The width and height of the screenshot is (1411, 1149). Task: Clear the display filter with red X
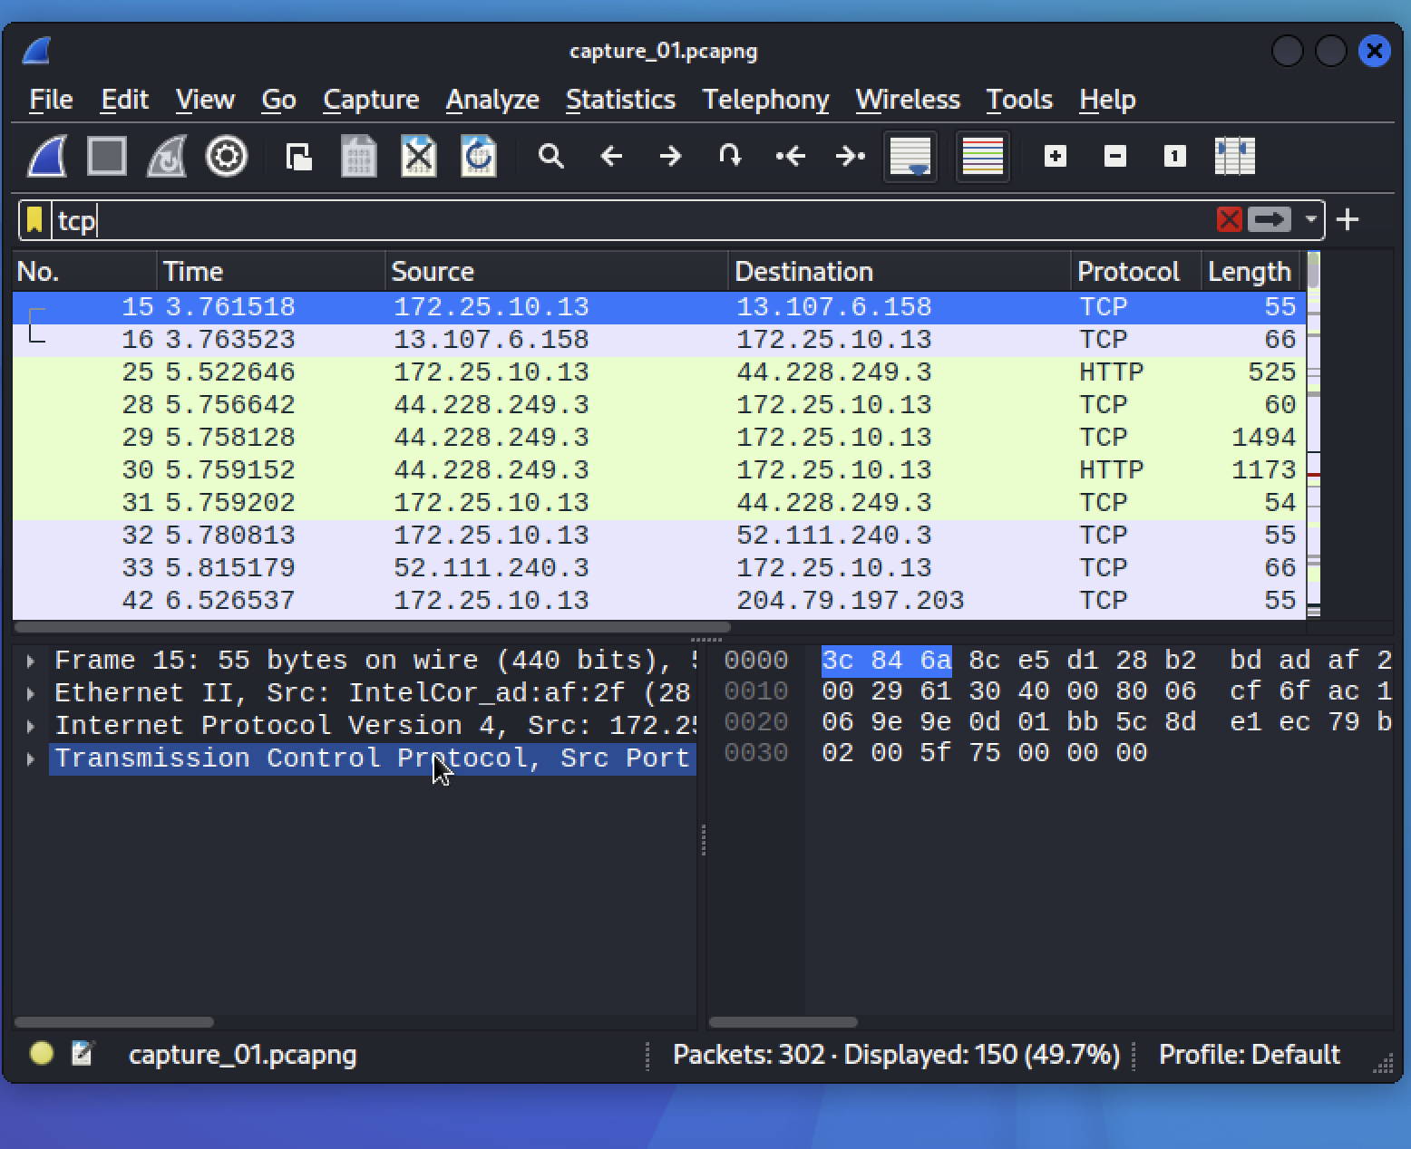point(1229,219)
